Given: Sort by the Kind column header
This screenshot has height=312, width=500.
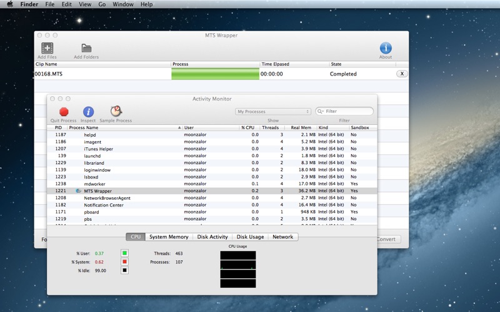Looking at the screenshot, I should (x=333, y=128).
